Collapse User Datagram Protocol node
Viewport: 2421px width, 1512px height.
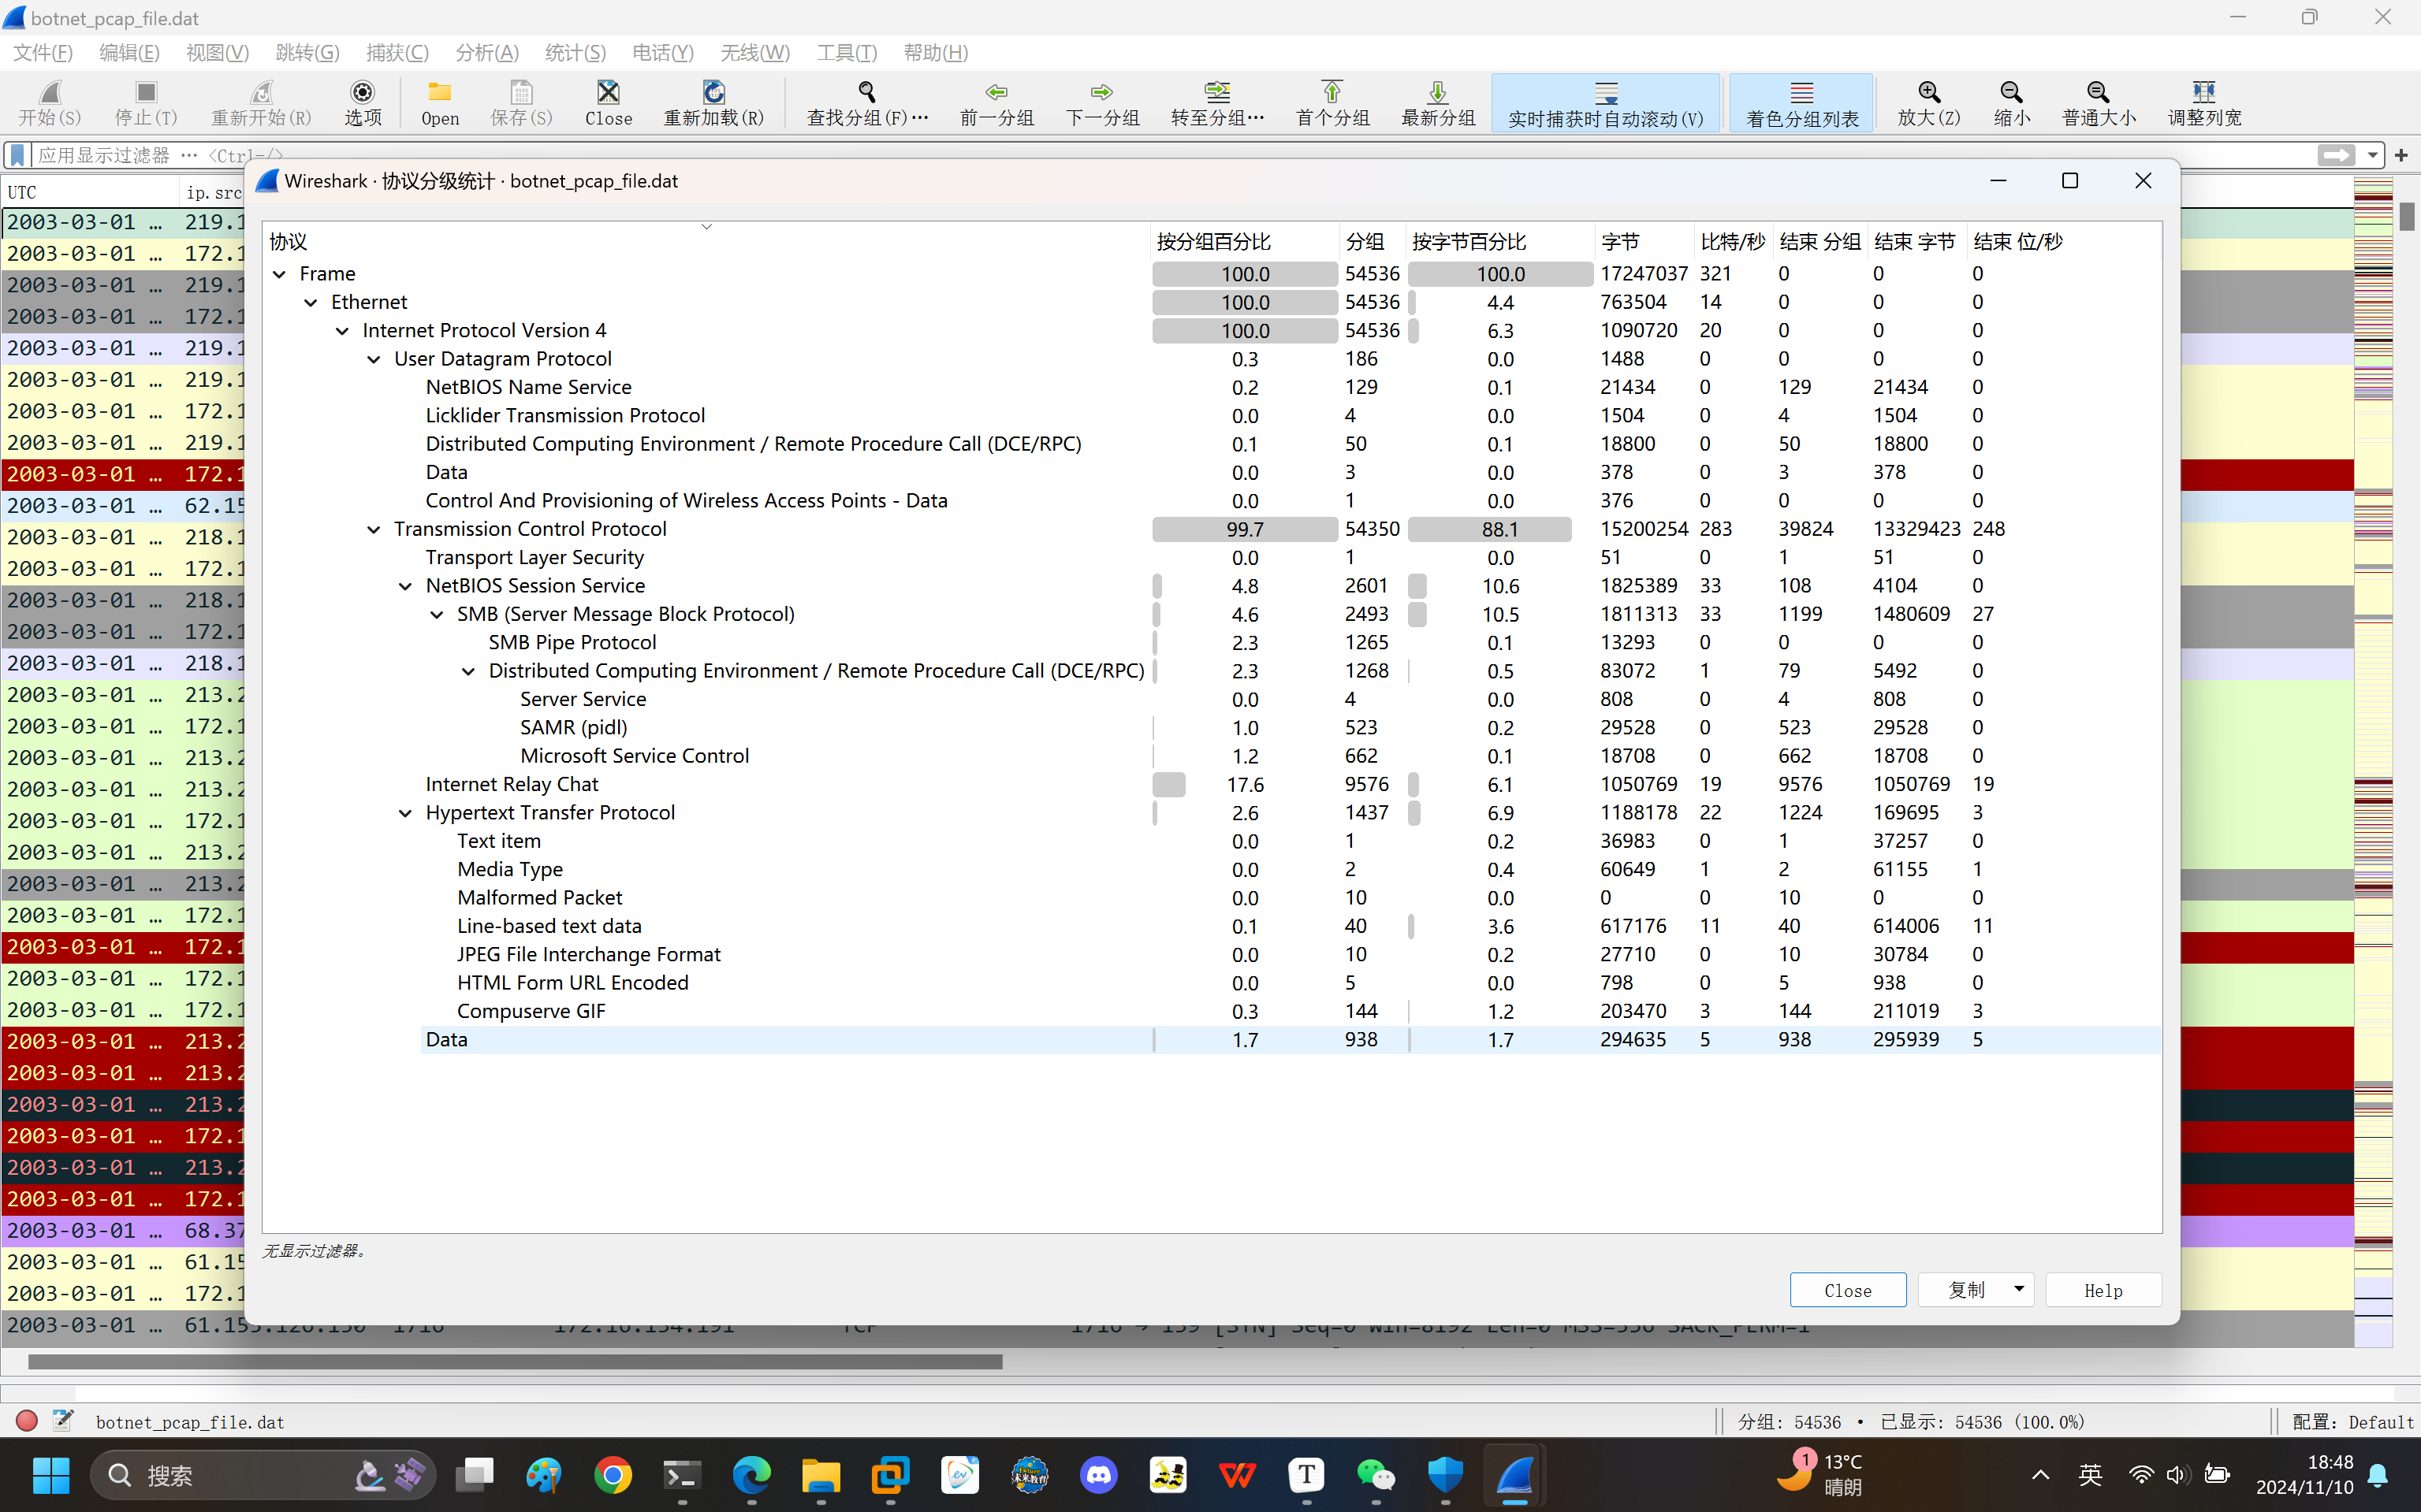(x=373, y=359)
